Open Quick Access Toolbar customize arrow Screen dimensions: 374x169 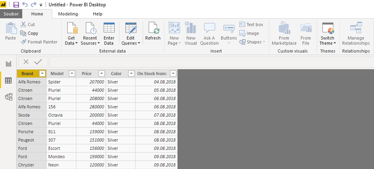pyautogui.click(x=41, y=5)
